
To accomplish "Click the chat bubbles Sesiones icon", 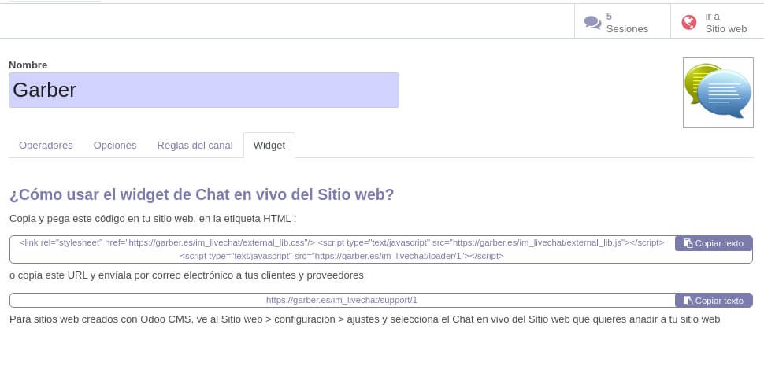I will [592, 22].
